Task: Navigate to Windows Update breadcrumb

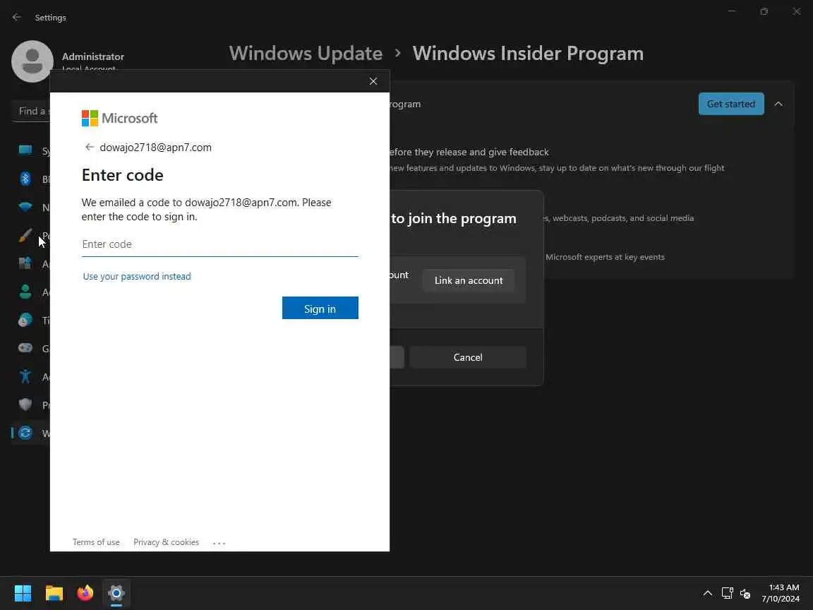Action: (x=306, y=54)
